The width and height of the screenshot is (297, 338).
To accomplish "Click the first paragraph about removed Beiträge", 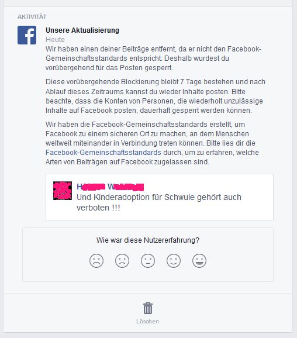I will (153, 58).
